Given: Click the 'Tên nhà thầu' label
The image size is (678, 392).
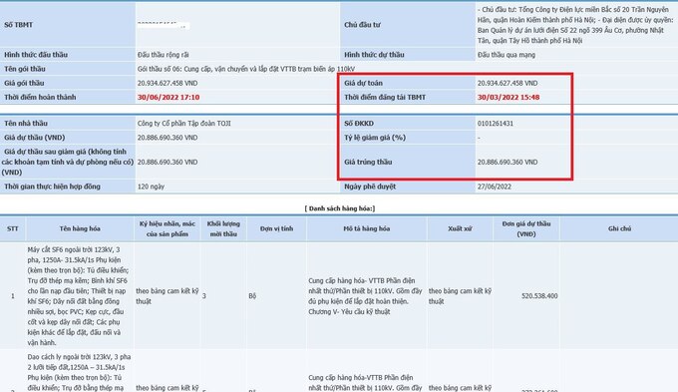Looking at the screenshot, I should 26,124.
